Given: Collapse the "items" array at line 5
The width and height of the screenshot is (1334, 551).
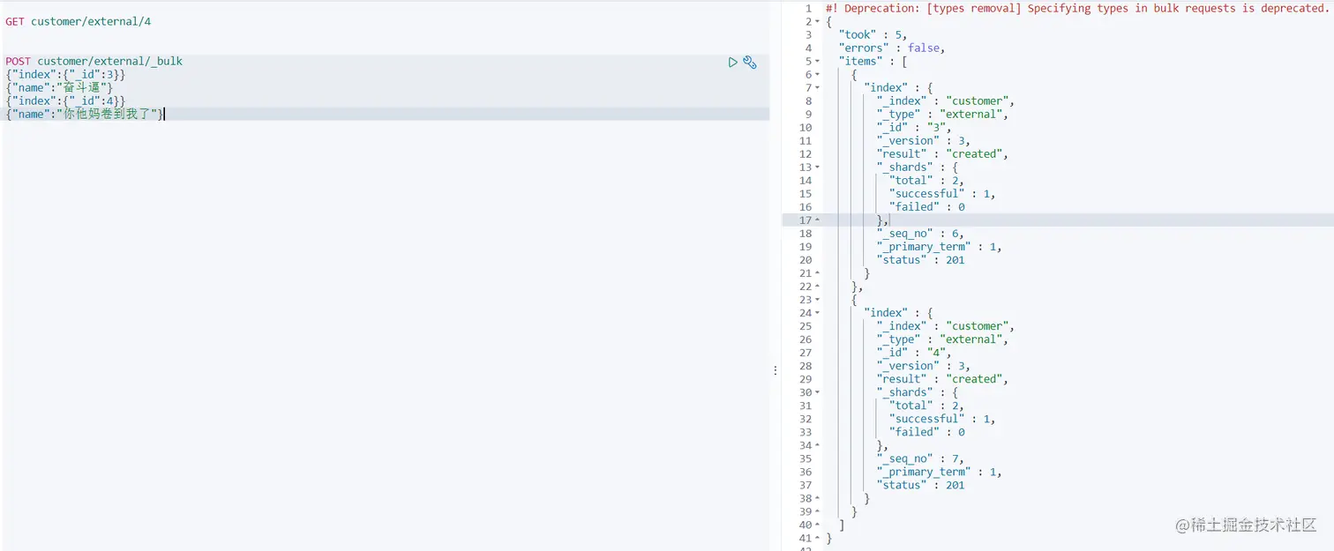Looking at the screenshot, I should click(818, 61).
